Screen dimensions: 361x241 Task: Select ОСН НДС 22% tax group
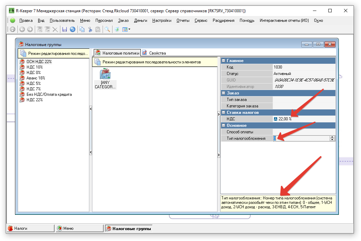pos(39,62)
